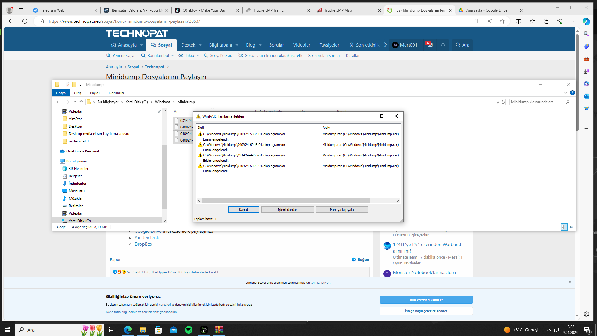The width and height of the screenshot is (597, 336).
Task: Open the Explorer help question mark icon
Action: coord(572,93)
